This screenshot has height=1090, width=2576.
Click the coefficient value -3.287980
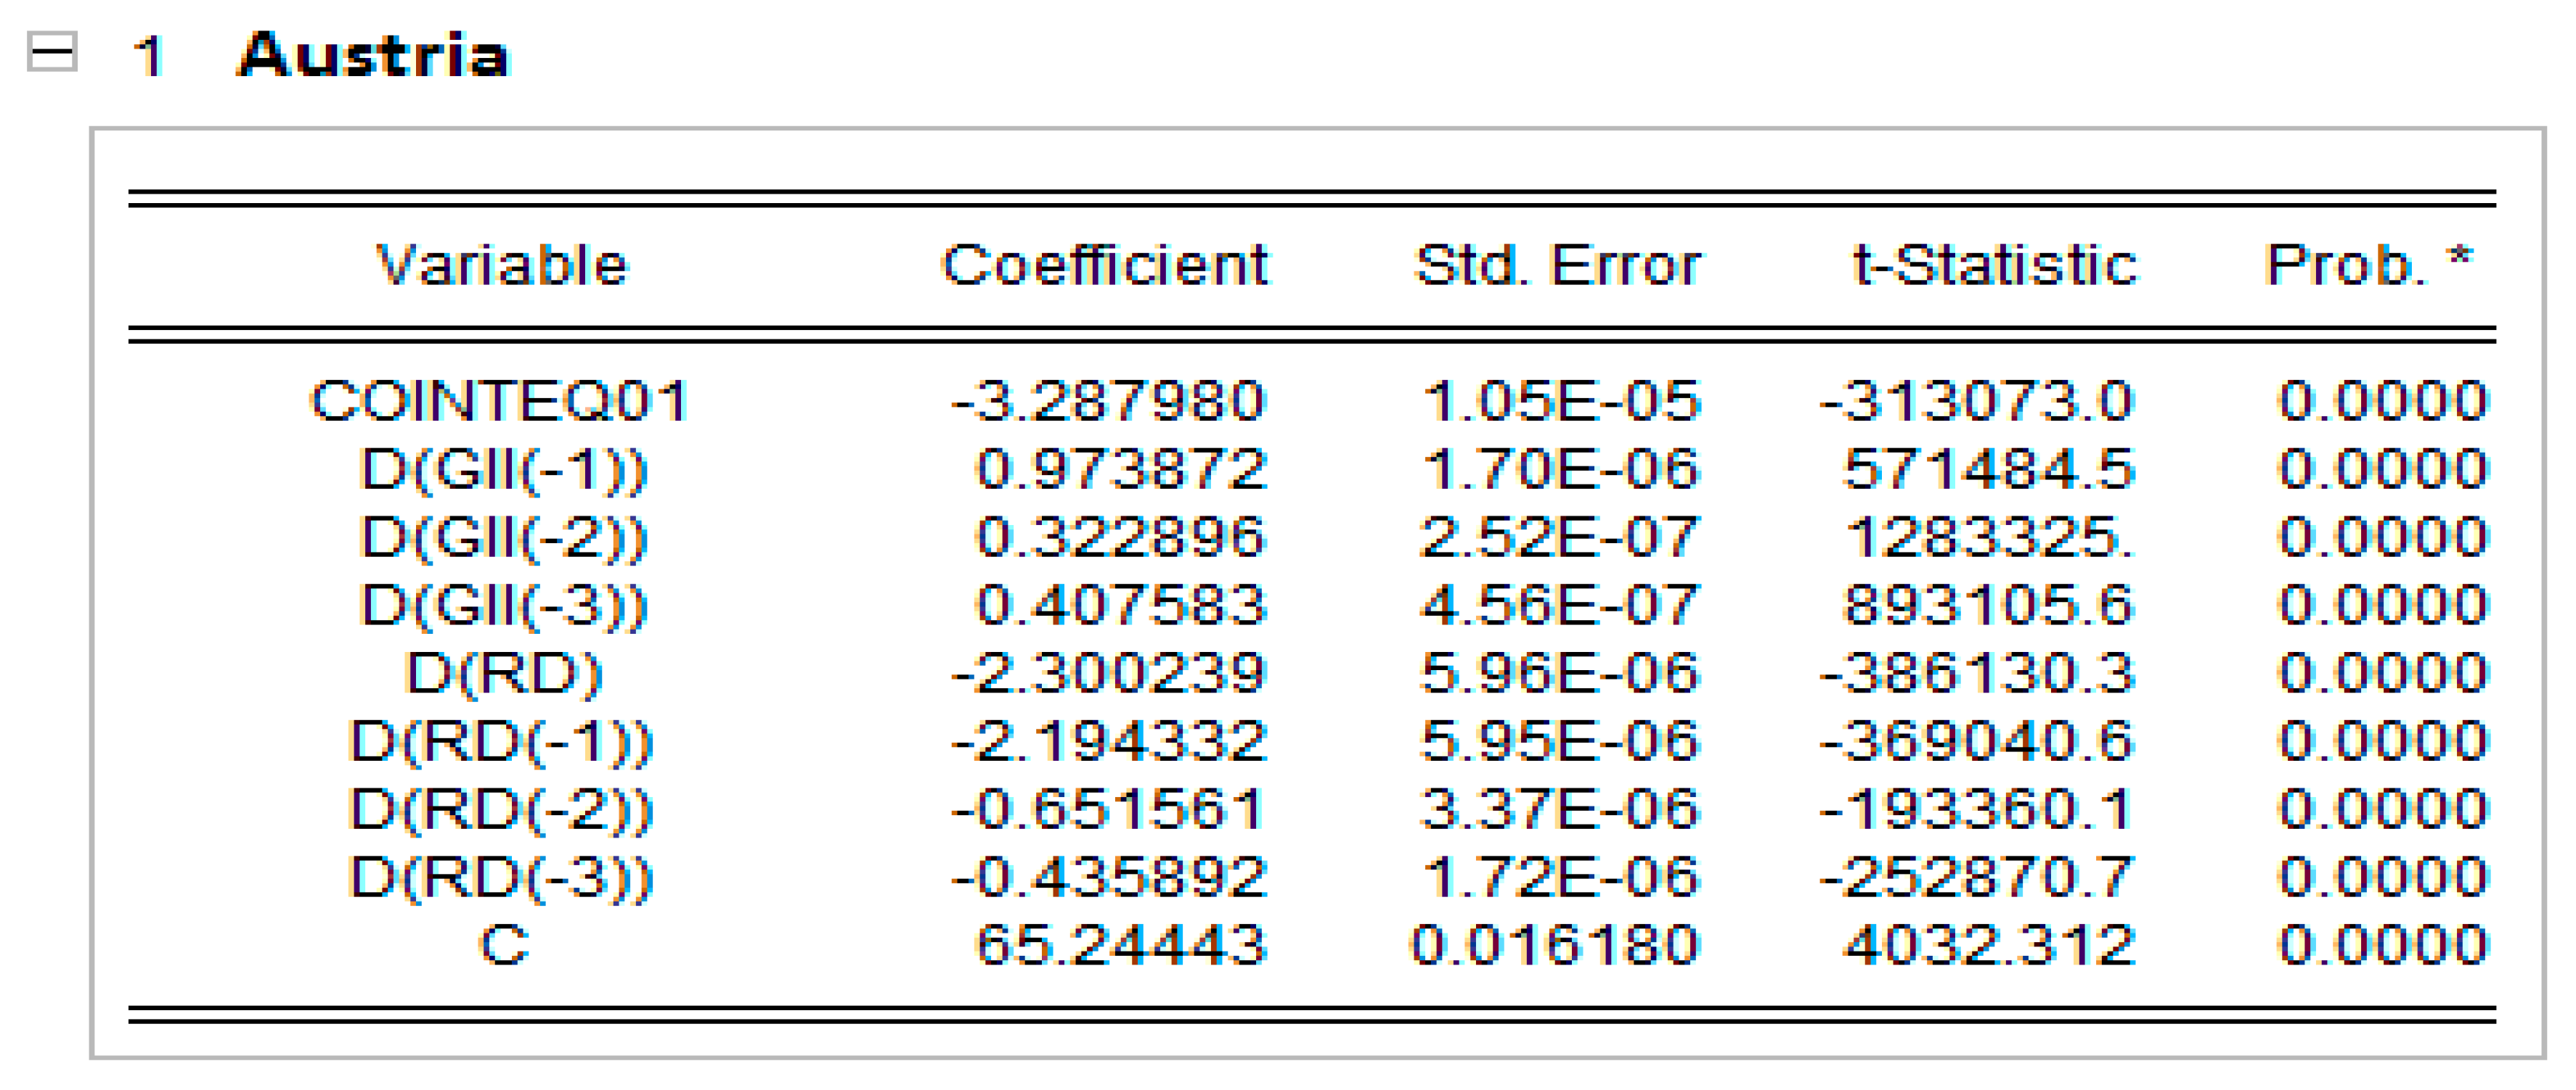pyautogui.click(x=1108, y=402)
